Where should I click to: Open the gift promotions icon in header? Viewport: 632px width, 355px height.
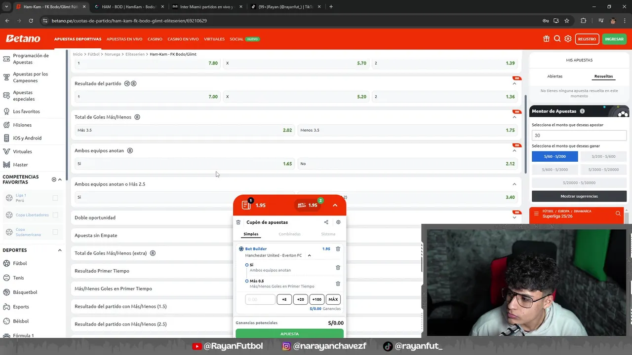[x=546, y=39]
